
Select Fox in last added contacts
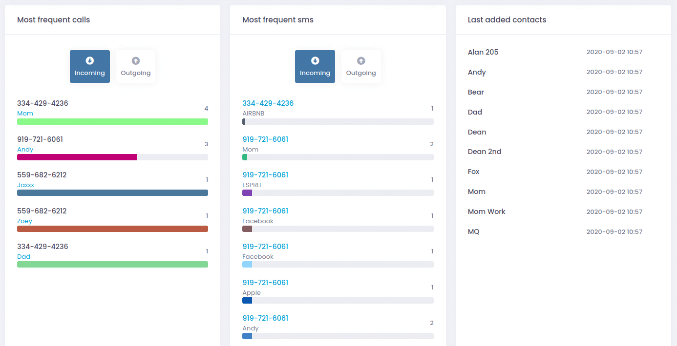click(x=474, y=172)
